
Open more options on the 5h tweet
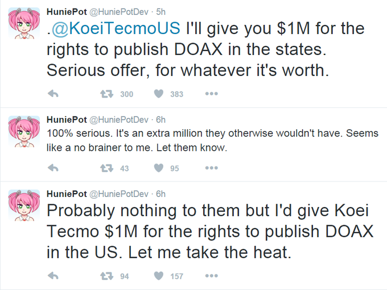212,94
